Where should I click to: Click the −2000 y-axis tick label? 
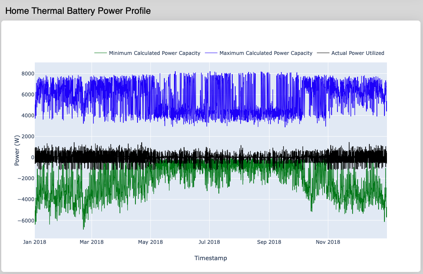[26, 178]
